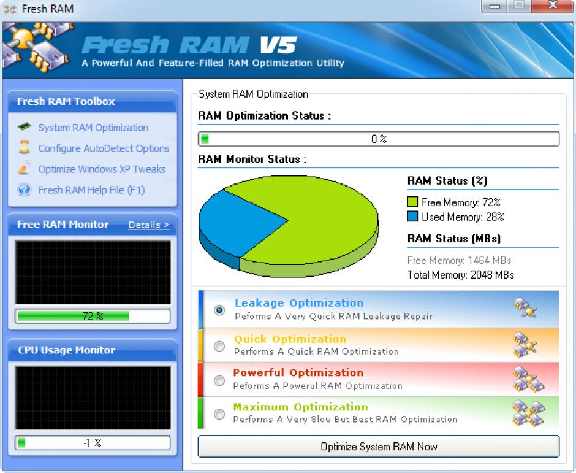Viewport: 576px width, 473px height.
Task: Click the chip icon on the Maximum Optimization row
Action: [528, 413]
